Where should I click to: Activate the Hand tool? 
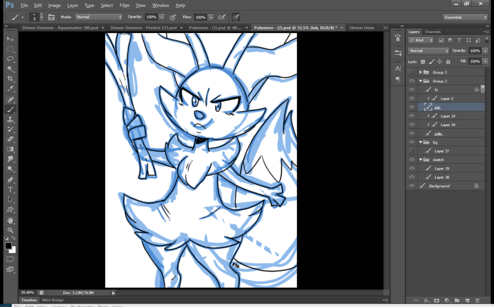click(10, 220)
